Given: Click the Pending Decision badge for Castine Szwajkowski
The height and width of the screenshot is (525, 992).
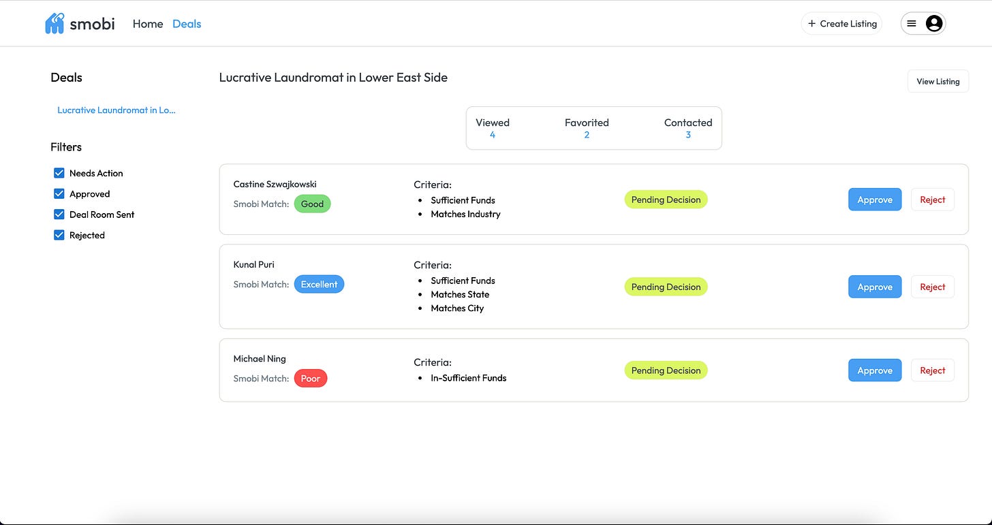Looking at the screenshot, I should click(666, 199).
